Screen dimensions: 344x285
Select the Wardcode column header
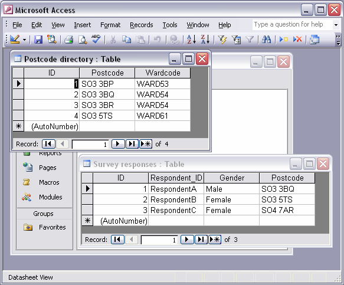coord(163,73)
